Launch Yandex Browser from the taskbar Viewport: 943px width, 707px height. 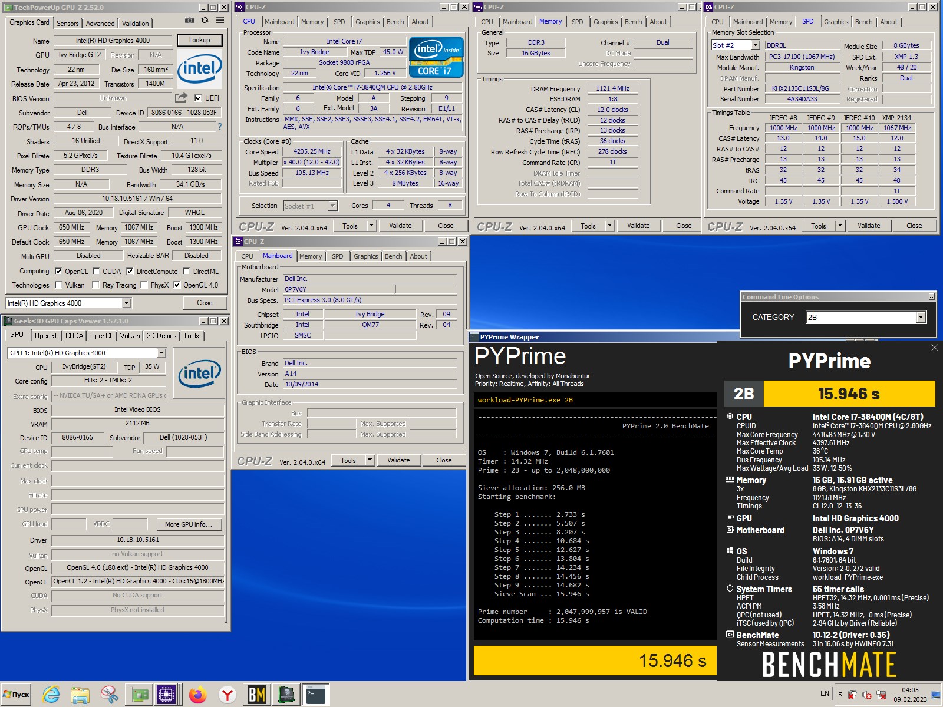point(227,695)
